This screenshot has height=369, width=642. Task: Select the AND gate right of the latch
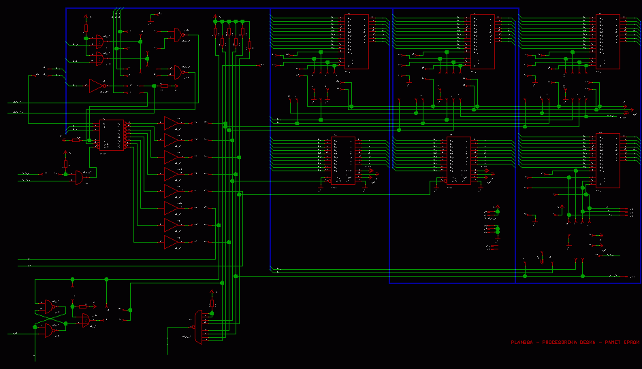[85, 319]
